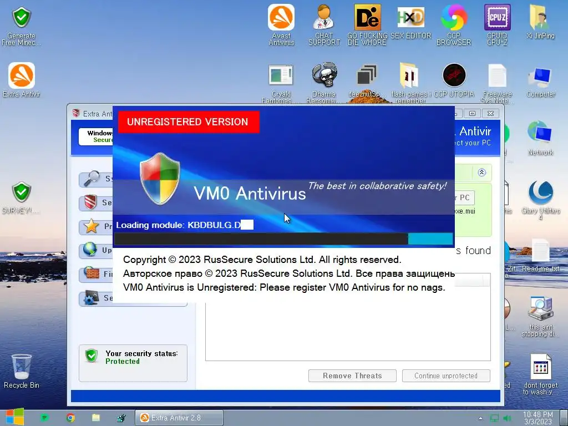Click the firewall brick sidebar button
Image resolution: width=568 pixels, height=426 pixels.
pos(96,274)
